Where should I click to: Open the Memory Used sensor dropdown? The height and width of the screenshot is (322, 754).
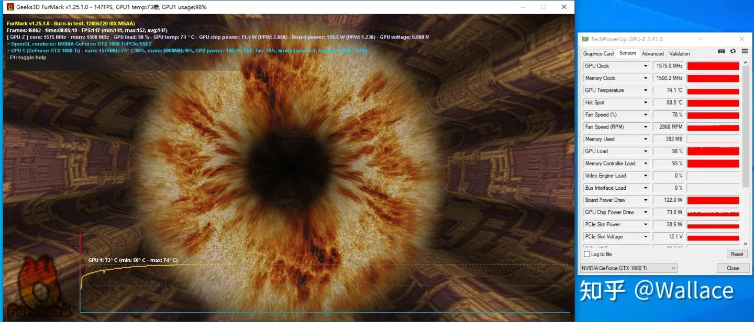point(646,139)
